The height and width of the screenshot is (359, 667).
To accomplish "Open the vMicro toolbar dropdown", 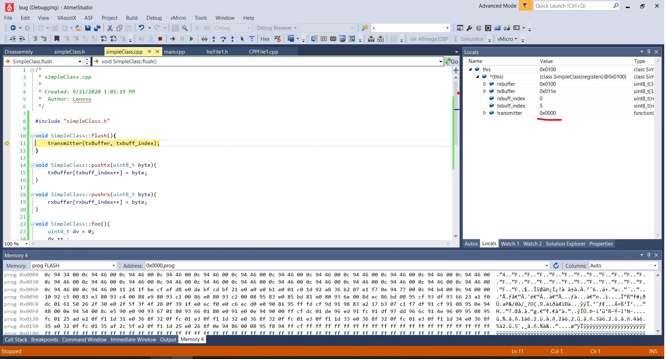I will click(507, 39).
